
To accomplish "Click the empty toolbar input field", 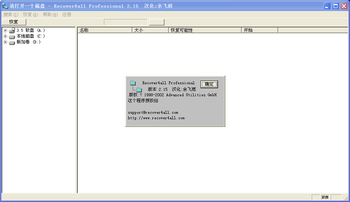I will click(x=126, y=22).
